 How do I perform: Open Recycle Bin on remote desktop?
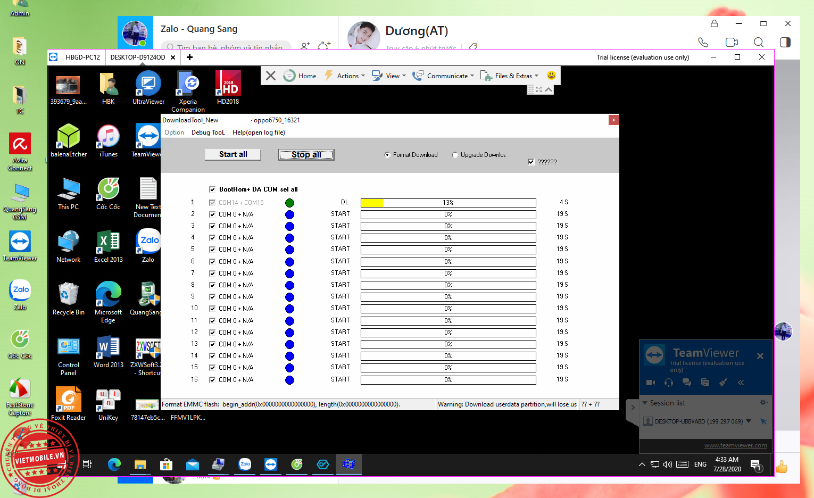click(x=69, y=298)
